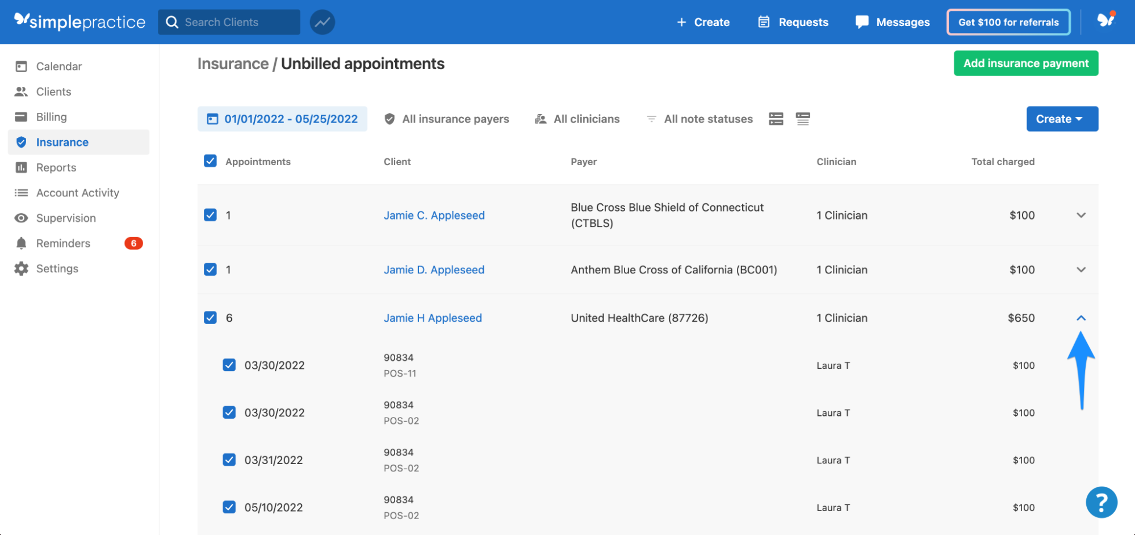Screen dimensions: 1135x535
Task: Open Account Activity in the sidebar
Action: point(78,193)
